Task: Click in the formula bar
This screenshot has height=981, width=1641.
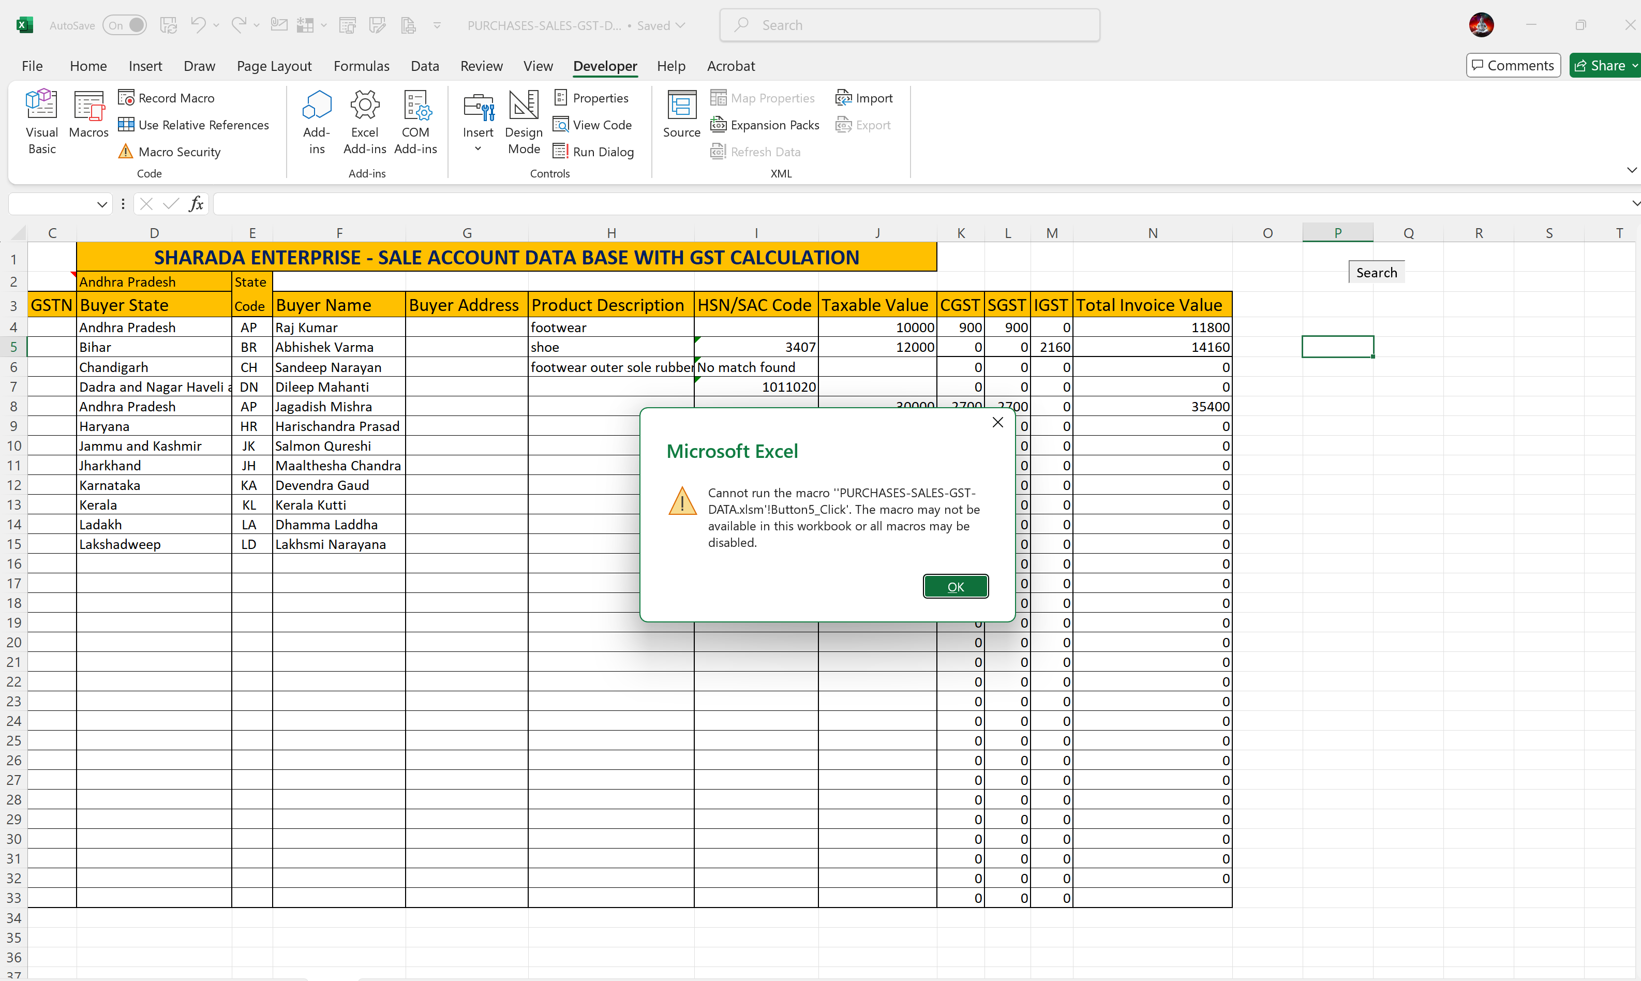Action: click(919, 204)
